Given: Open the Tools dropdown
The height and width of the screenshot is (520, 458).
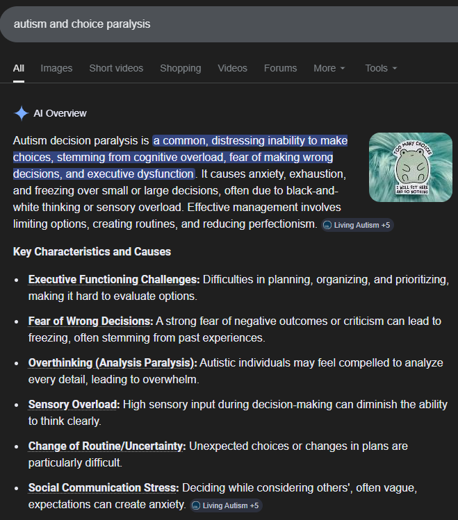Looking at the screenshot, I should pos(381,68).
